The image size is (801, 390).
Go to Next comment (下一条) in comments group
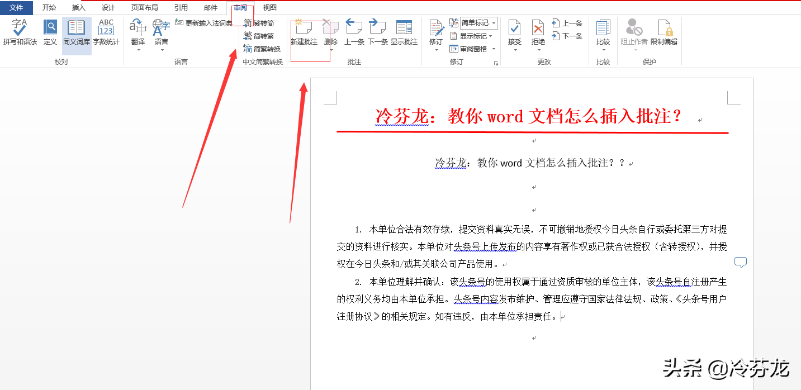point(378,32)
